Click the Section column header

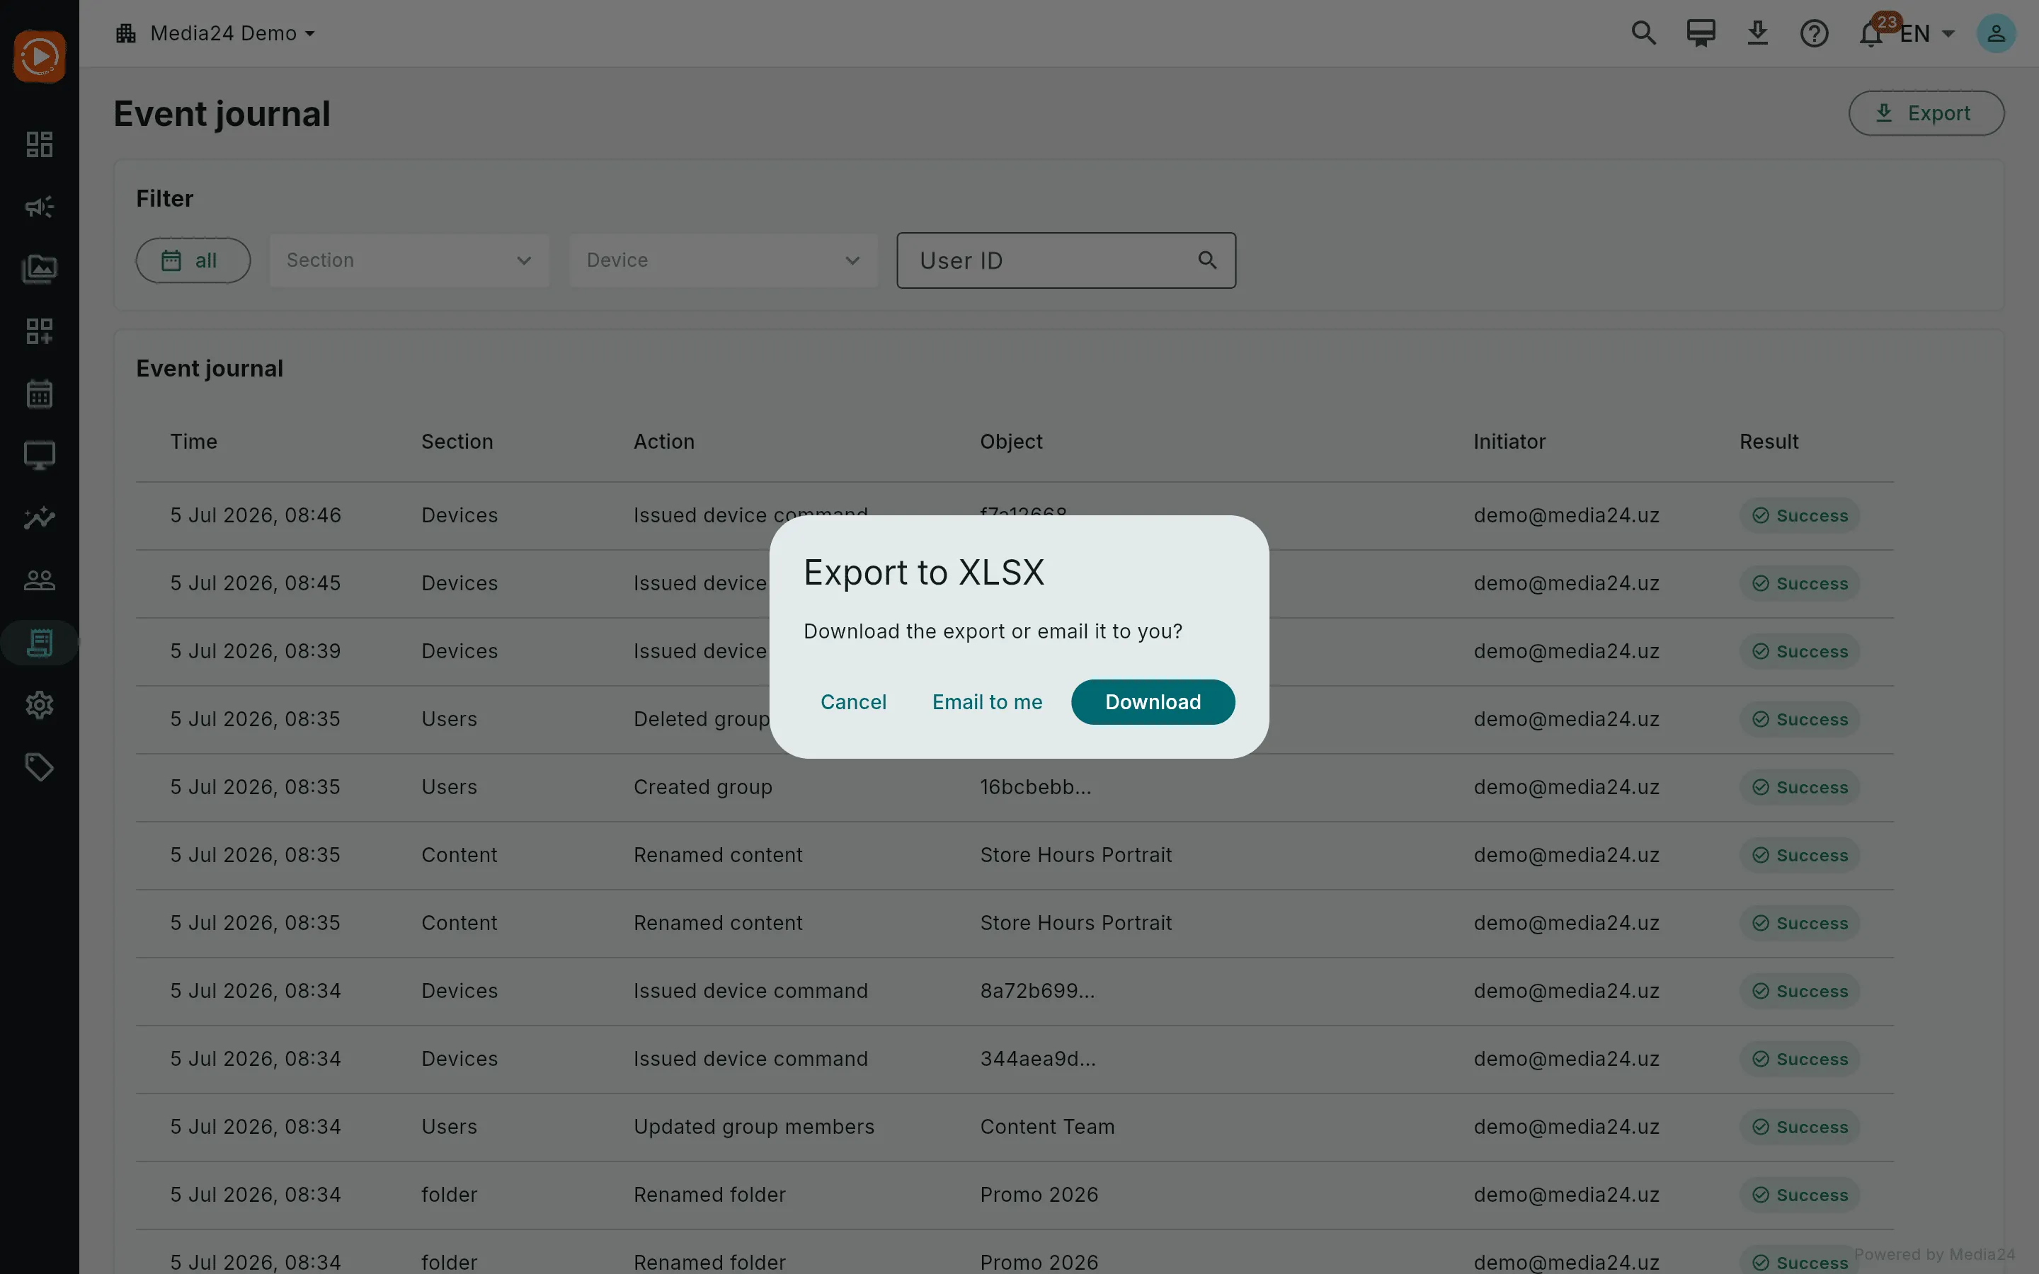pos(457,442)
